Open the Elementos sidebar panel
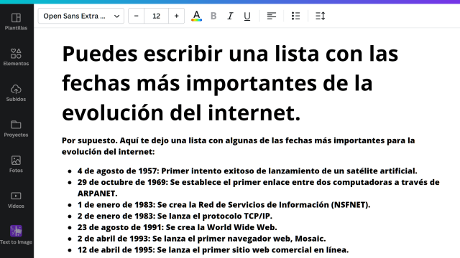The image size is (460, 258). click(16, 57)
